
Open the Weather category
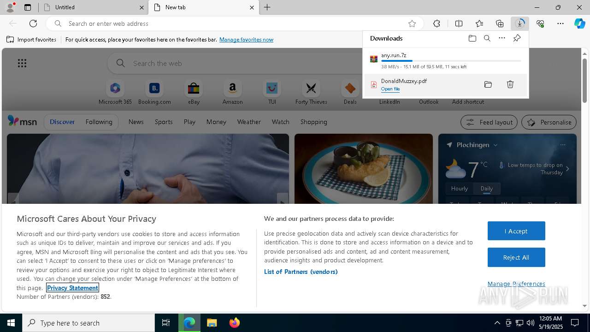click(249, 122)
